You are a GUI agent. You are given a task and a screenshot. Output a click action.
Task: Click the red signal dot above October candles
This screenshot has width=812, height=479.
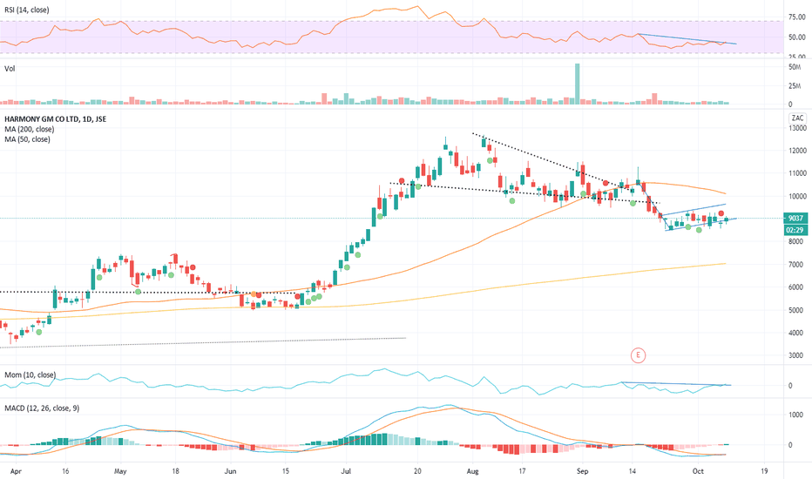(721, 213)
